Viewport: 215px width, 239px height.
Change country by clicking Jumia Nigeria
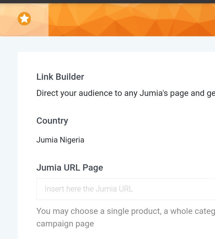click(60, 140)
